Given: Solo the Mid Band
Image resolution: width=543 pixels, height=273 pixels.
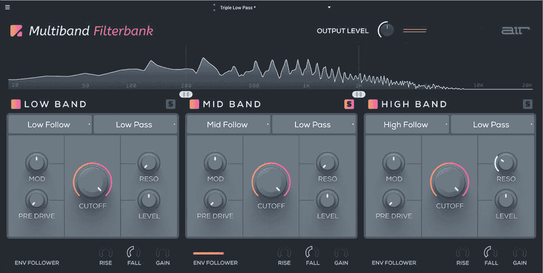Looking at the screenshot, I should pyautogui.click(x=348, y=104).
